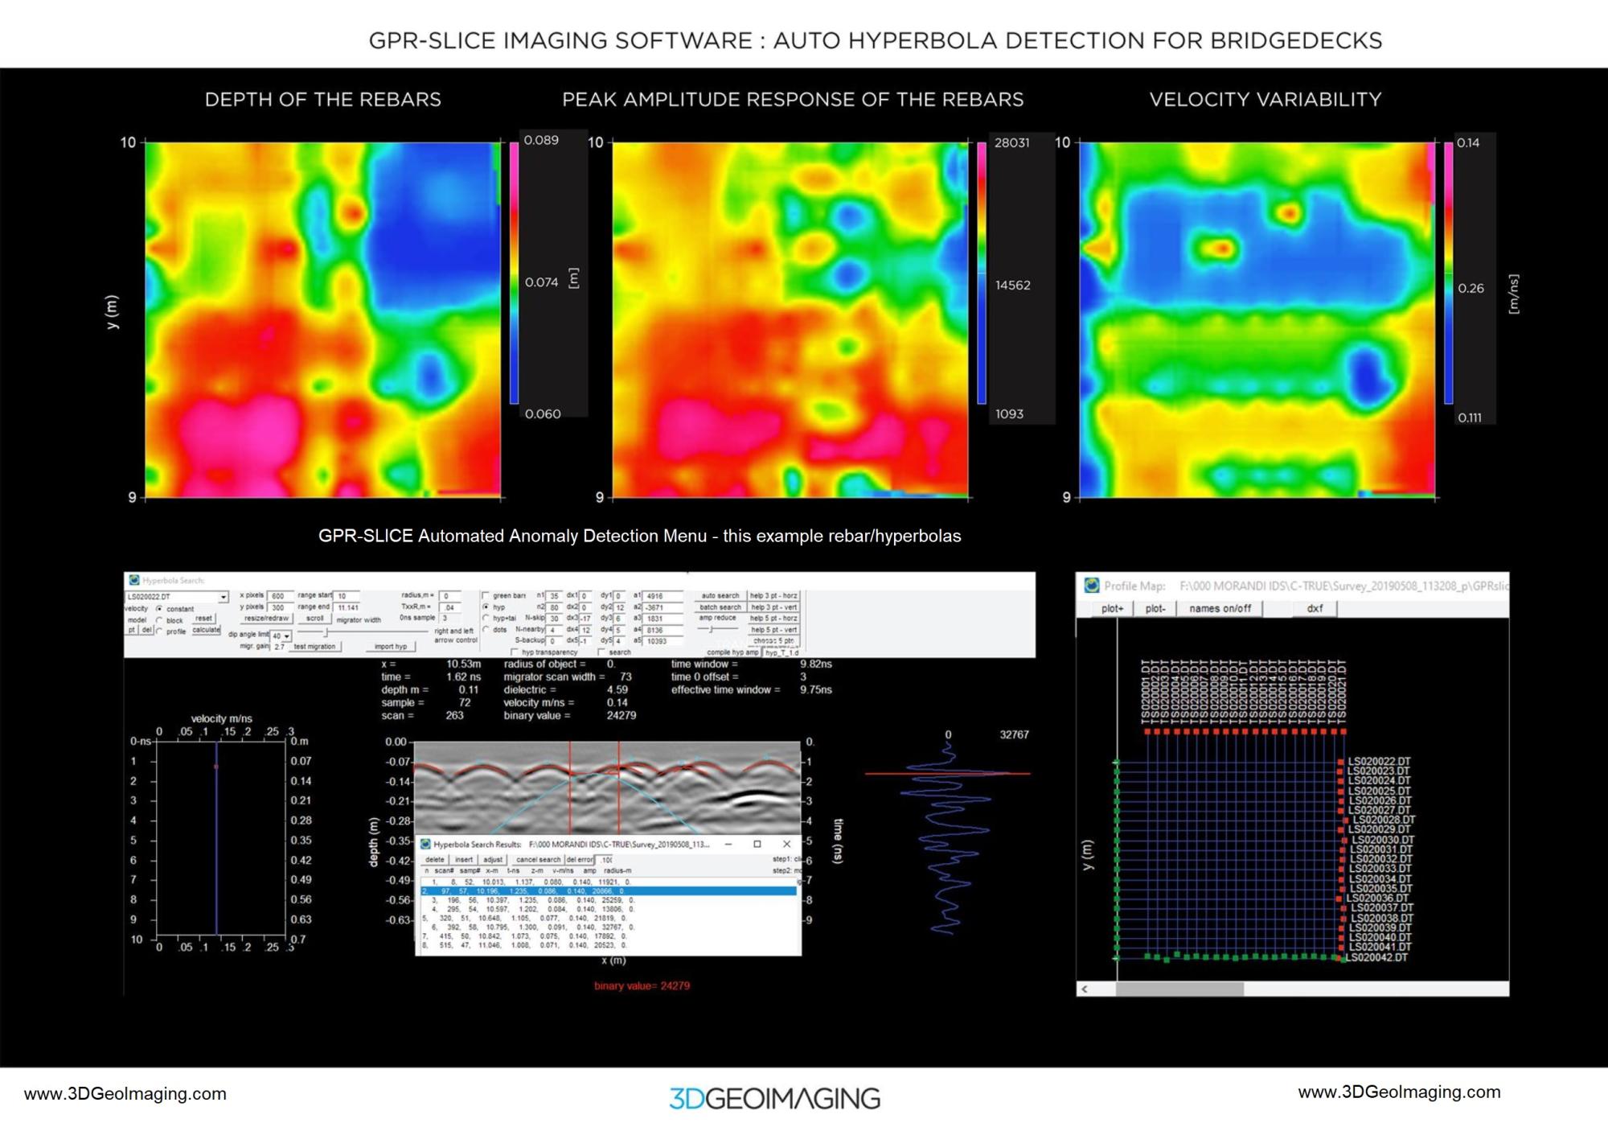This screenshot has height=1131, width=1608.
Task: Toggle names on/off in Profile Map
Action: click(x=1220, y=608)
